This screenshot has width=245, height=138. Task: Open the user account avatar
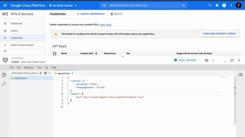click(238, 5)
